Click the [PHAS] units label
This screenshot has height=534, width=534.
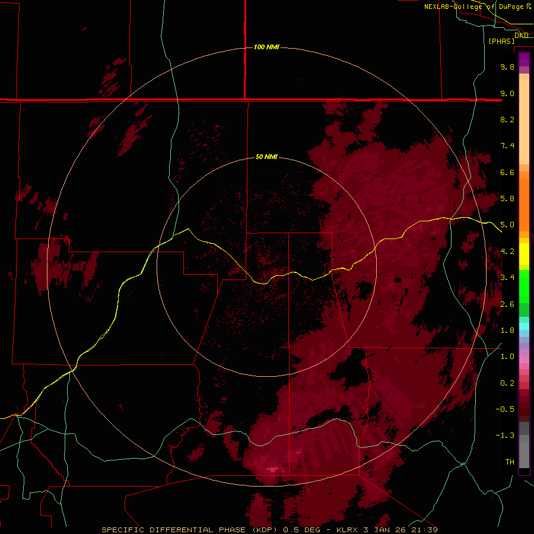coord(501,42)
